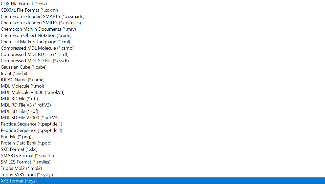Pick Gaussian Cube (*.cube) format
The height and width of the screenshot is (184, 325).
(162, 67)
